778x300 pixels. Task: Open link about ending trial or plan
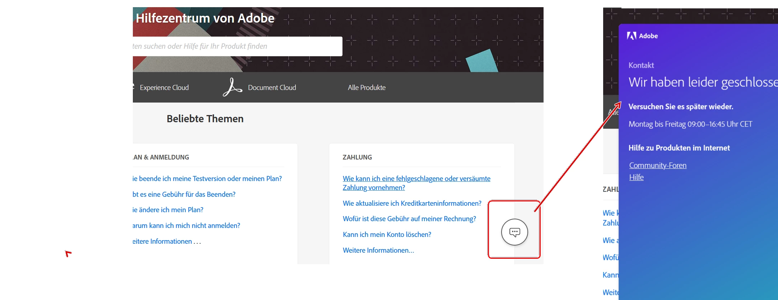click(207, 178)
